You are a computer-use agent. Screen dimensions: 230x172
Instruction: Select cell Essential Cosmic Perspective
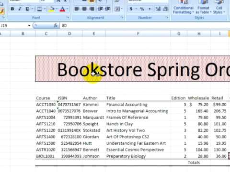tap(138, 150)
